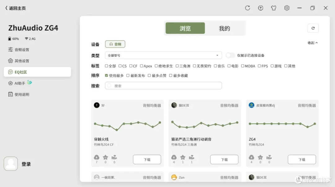Click download count icon on 猫弟严选三角洲行动调音 card
Screen dimensions: 335x187
coord(174,157)
